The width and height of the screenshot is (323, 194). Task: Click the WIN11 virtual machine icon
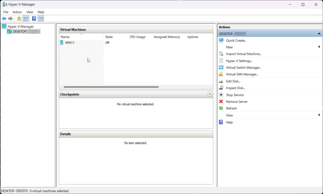tap(62, 42)
